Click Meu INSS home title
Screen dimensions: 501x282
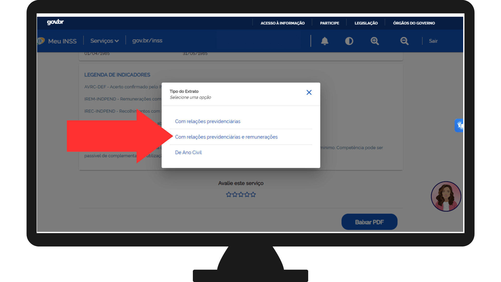pos(62,41)
